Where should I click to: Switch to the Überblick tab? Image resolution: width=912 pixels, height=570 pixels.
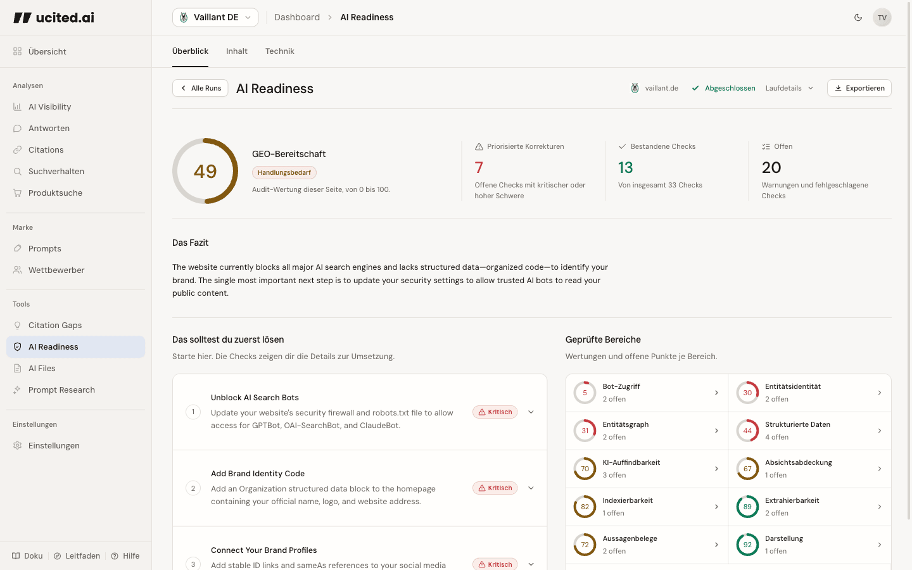190,51
